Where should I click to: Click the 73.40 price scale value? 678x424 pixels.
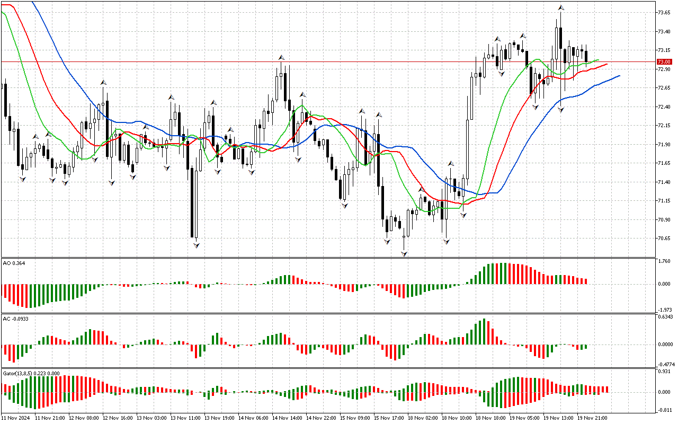click(664, 32)
